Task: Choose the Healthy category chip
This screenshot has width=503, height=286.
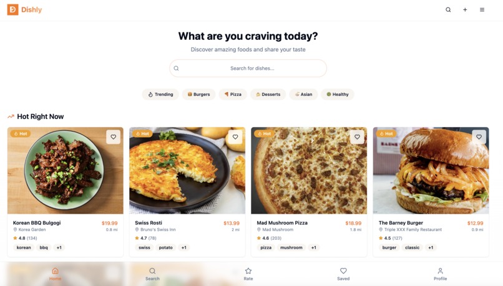Action: 338,94
